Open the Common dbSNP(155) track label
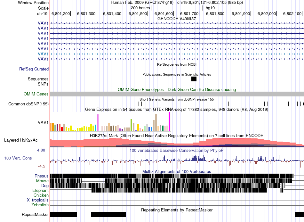This screenshot has height=222, width=304. (28, 104)
